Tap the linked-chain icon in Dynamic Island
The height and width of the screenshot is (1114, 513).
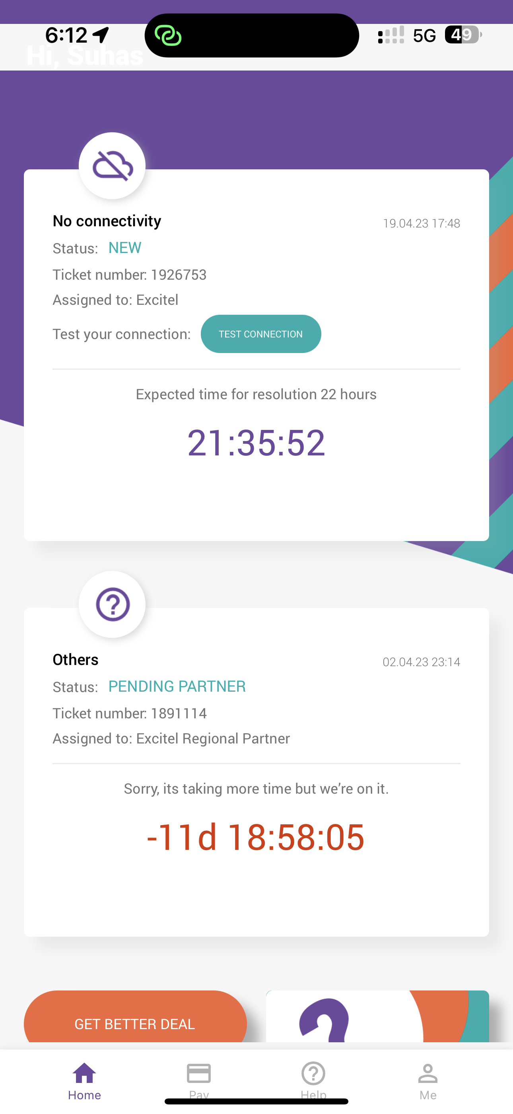[168, 35]
